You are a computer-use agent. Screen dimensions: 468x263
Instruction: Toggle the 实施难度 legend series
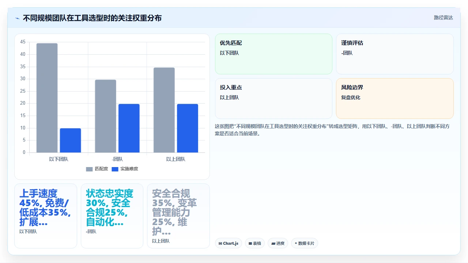click(125, 169)
